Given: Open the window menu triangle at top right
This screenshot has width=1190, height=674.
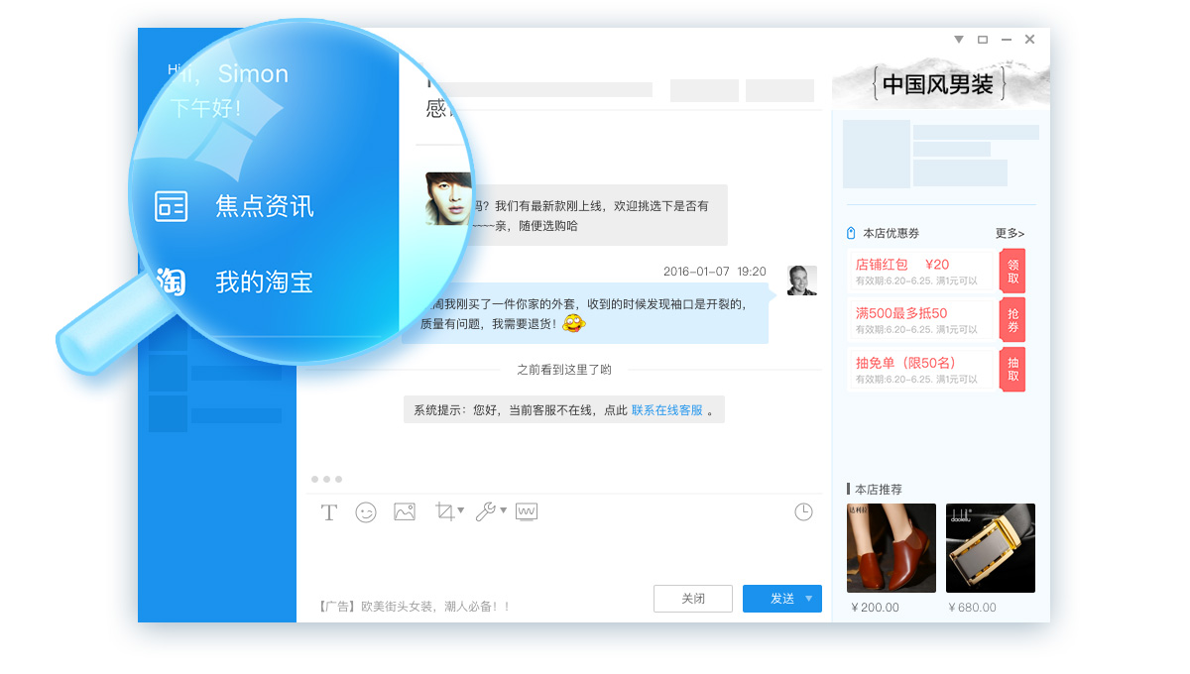Looking at the screenshot, I should (958, 40).
